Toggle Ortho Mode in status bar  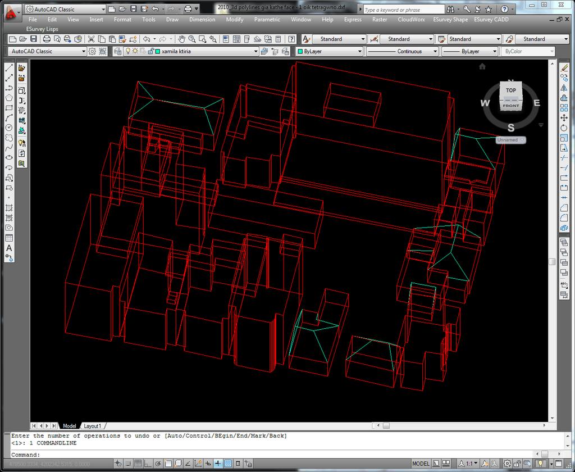148,464
